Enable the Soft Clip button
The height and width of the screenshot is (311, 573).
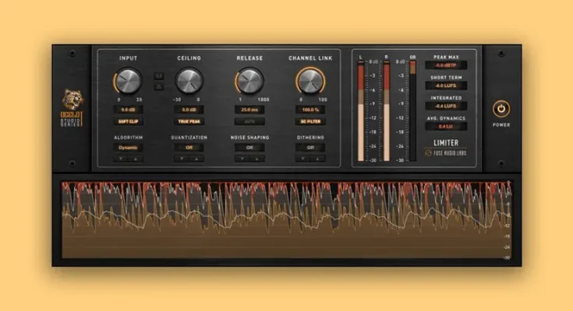pyautogui.click(x=129, y=121)
